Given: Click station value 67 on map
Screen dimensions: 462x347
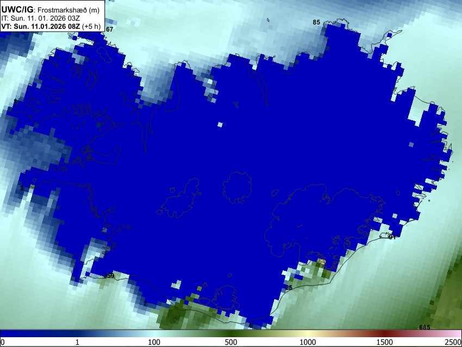Looking at the screenshot, I should 110,29.
